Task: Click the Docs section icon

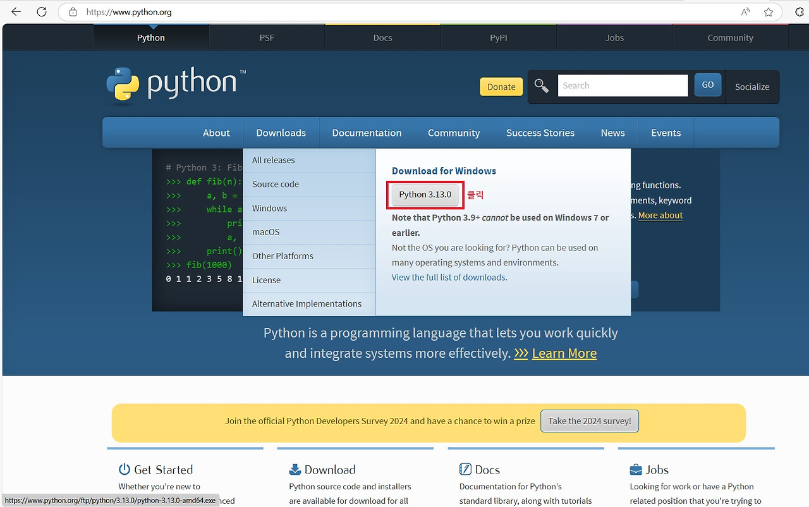Action: pos(465,469)
